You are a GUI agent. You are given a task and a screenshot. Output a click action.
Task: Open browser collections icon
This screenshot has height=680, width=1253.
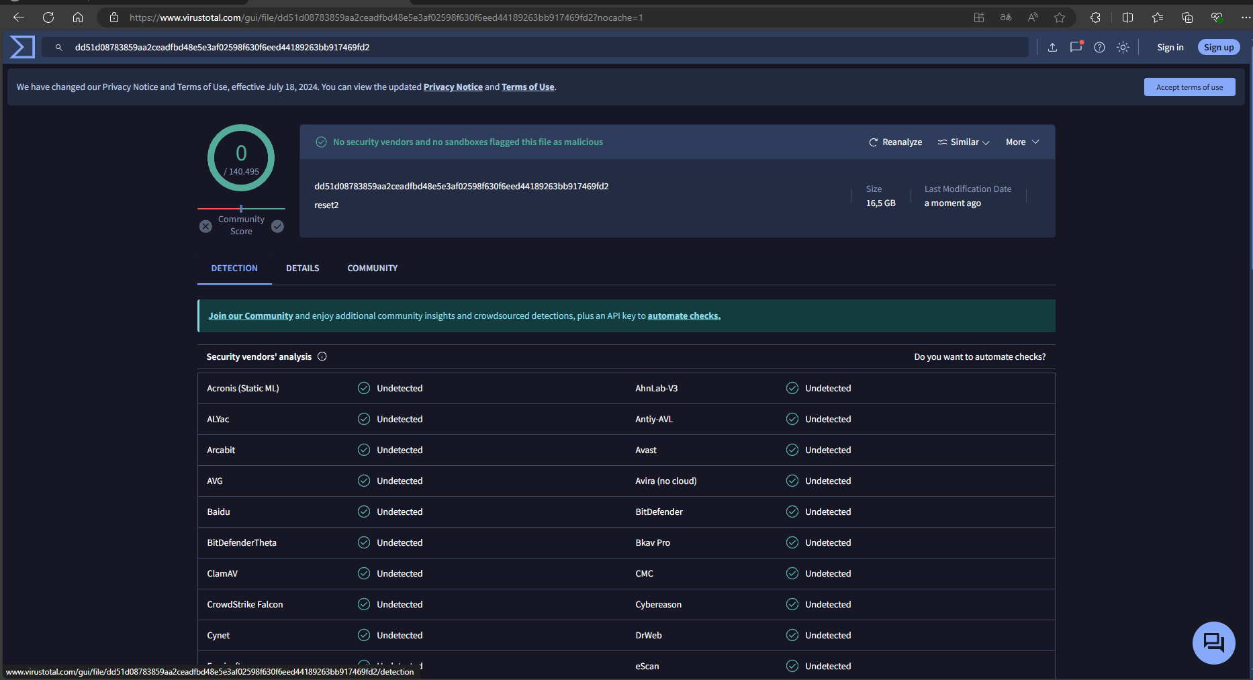coord(1187,17)
